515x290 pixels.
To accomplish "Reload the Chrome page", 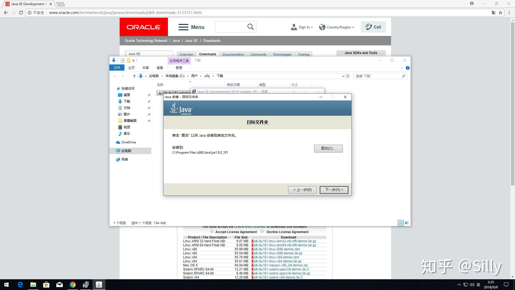I will tap(21, 13).
